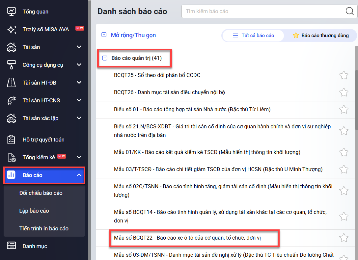Click the Danh mục list icon

[12, 246]
